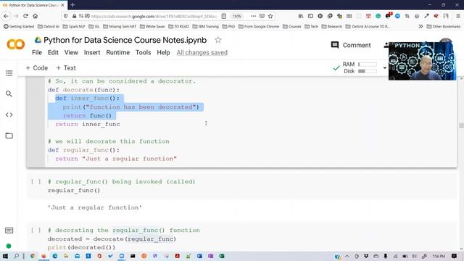The height and width of the screenshot is (261, 464).
Task: Click the browser address bar URL
Action: (154, 16)
